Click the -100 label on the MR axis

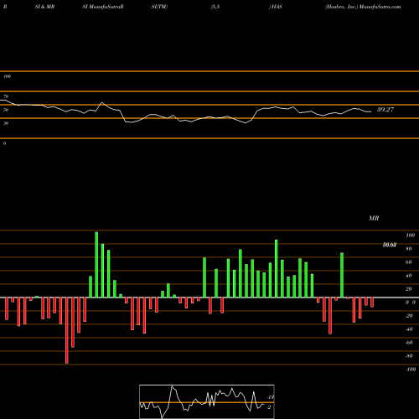pos(411,370)
